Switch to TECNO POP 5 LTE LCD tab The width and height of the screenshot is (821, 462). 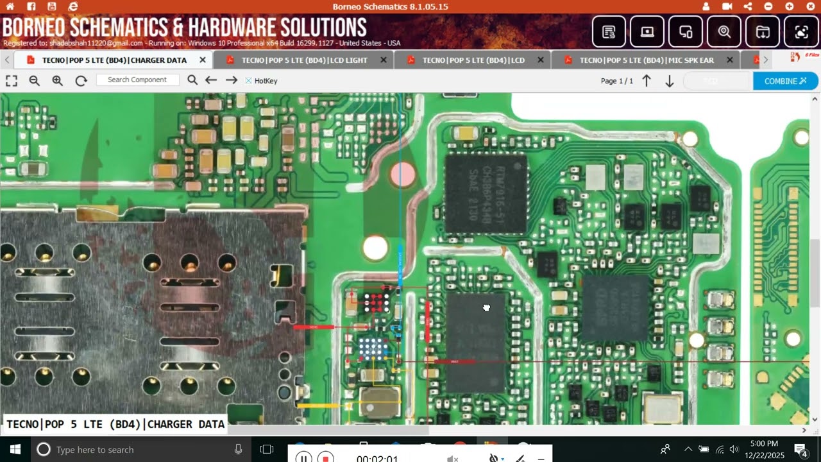click(473, 60)
